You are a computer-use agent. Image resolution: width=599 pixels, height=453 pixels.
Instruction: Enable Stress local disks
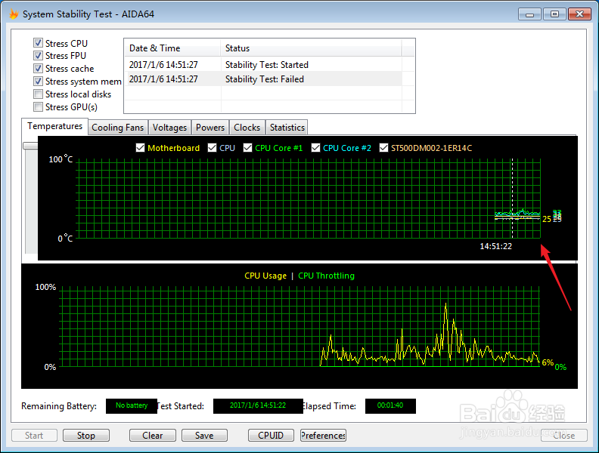38,94
